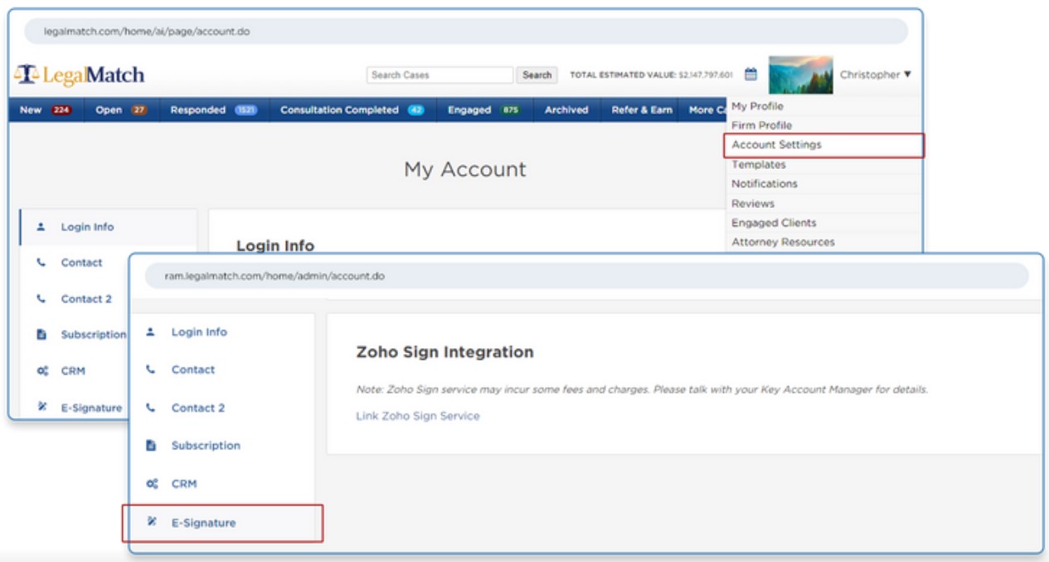
Task: Choose Templates in the user menu
Action: (758, 165)
